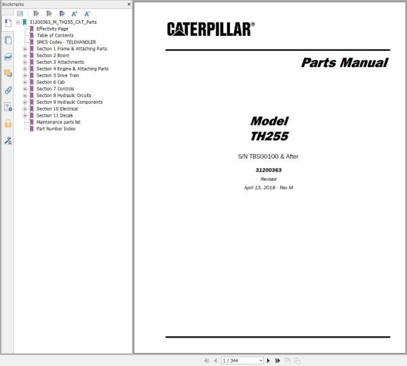Open the page number dropdown arrow

261,361
